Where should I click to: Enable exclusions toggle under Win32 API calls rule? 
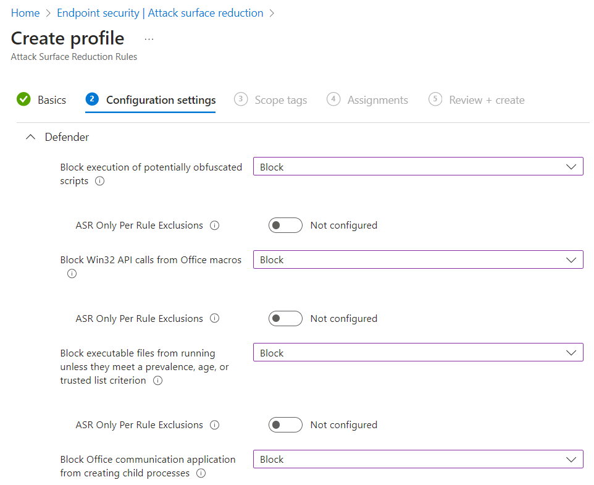[285, 319]
